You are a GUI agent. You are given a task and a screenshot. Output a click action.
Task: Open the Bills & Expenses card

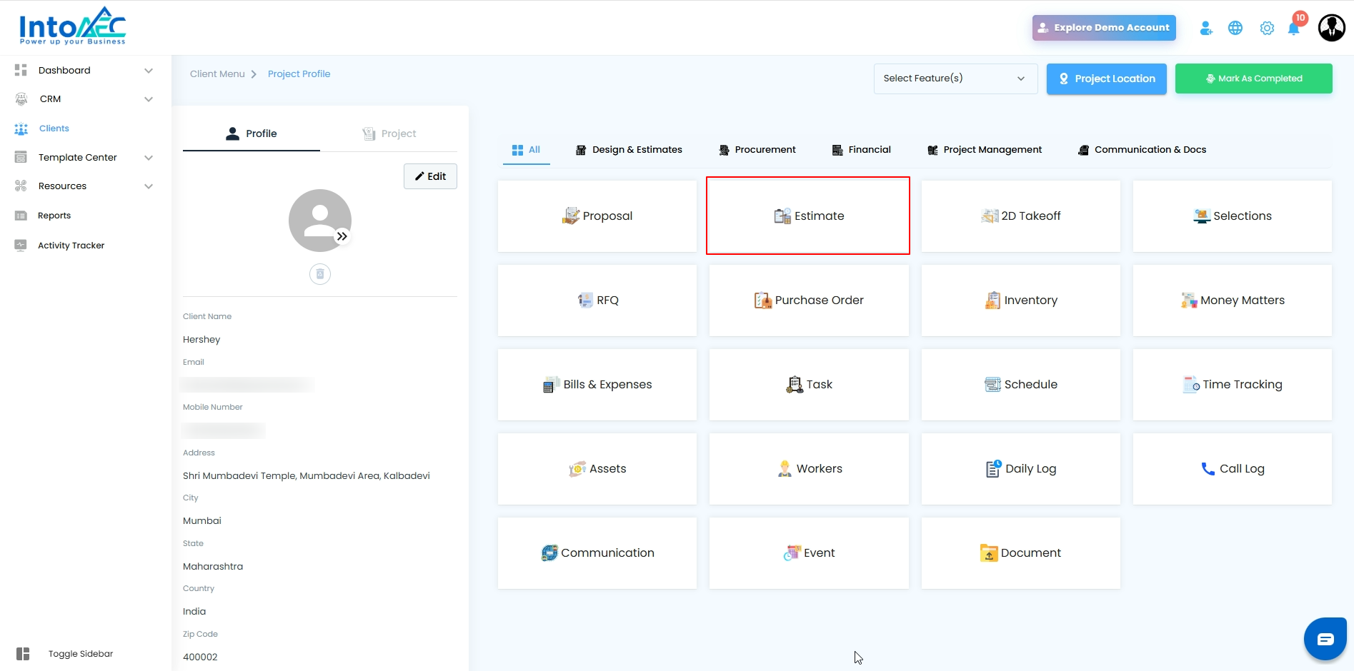(597, 384)
